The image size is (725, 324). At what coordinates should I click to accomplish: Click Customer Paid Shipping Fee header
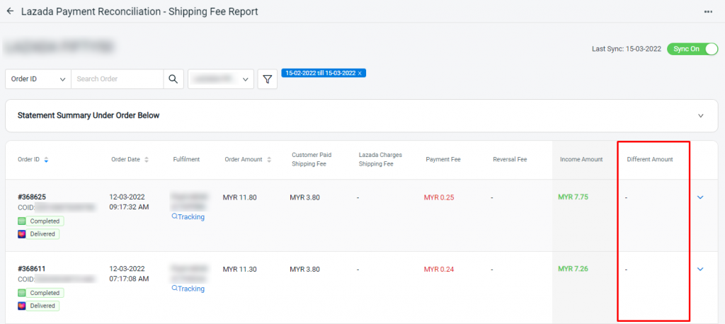pyautogui.click(x=312, y=159)
